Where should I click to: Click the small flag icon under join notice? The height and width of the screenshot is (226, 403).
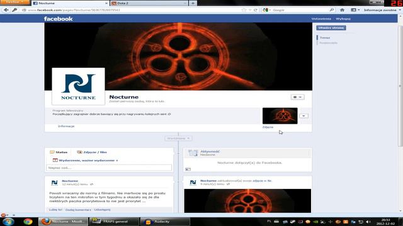point(188,169)
